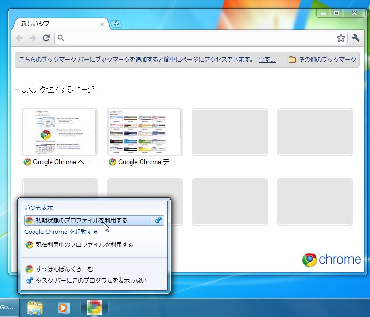Open Google Chrome へ... thumbnail page

(x=60, y=132)
